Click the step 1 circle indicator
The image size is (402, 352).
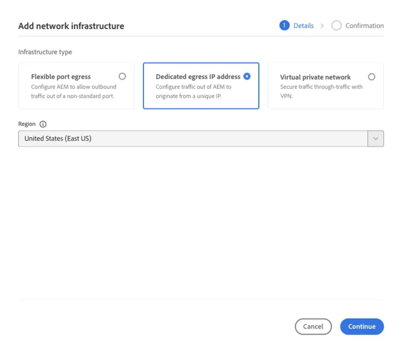coord(284,25)
